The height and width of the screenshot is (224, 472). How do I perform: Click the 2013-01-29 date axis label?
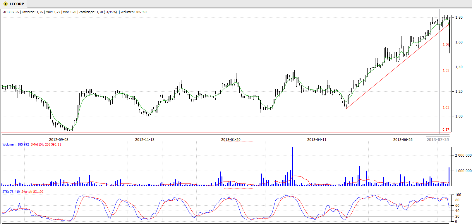(231, 139)
